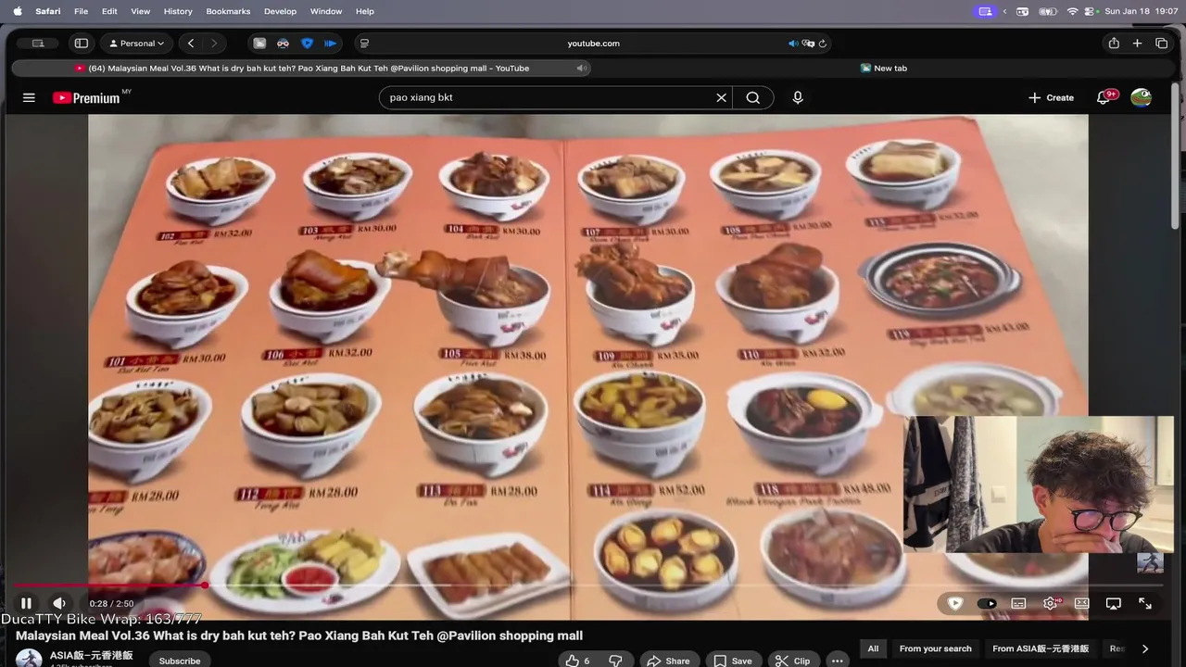Mute audio from YouTube tab speaker
The width and height of the screenshot is (1186, 667).
pyautogui.click(x=582, y=68)
